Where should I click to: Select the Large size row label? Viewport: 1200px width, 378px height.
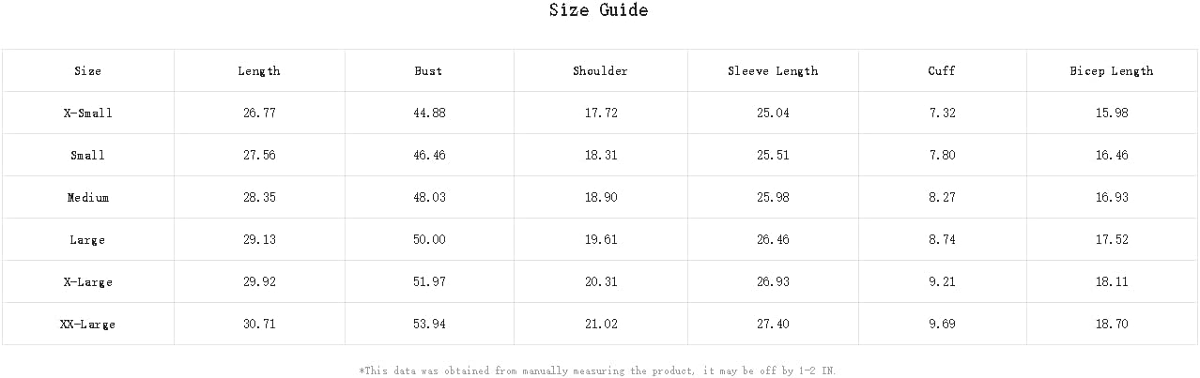tap(87, 239)
